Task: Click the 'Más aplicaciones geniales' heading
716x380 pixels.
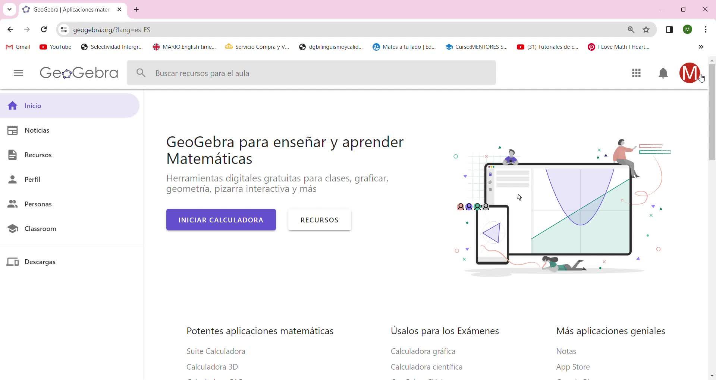Action: pyautogui.click(x=611, y=331)
